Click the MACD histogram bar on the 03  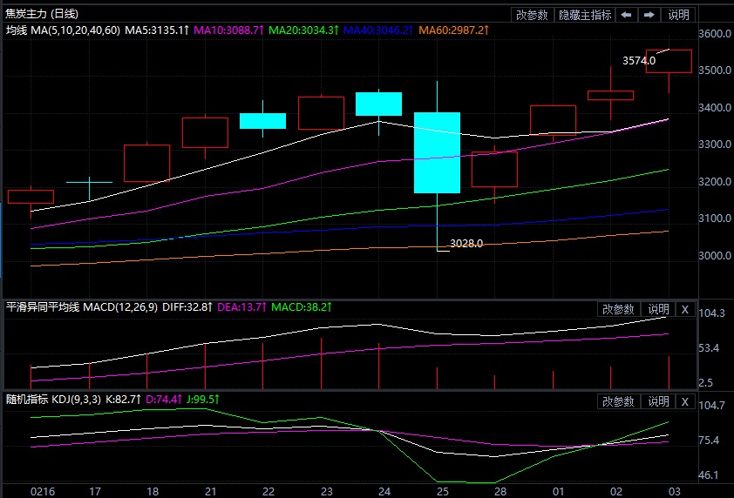669,373
